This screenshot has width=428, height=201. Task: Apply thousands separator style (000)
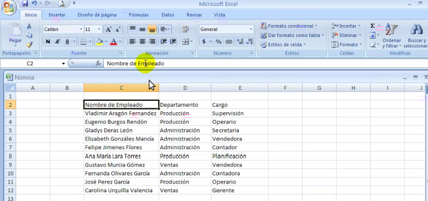click(229, 42)
